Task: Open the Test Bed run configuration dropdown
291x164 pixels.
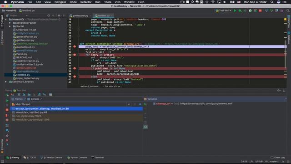Action: tap(224, 11)
